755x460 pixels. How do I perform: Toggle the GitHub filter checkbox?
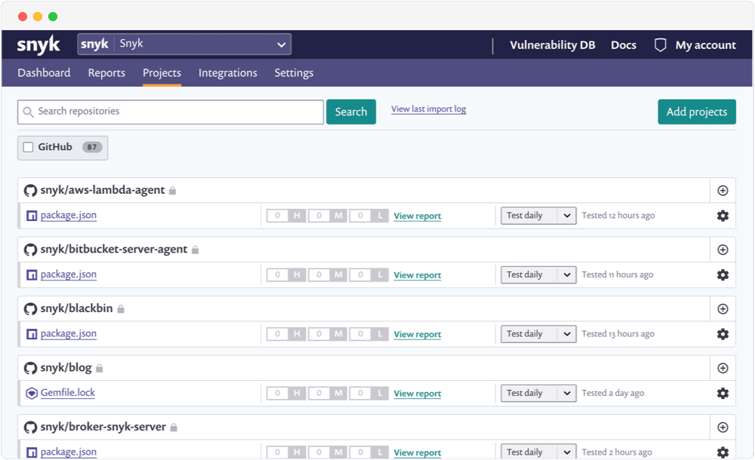(29, 147)
